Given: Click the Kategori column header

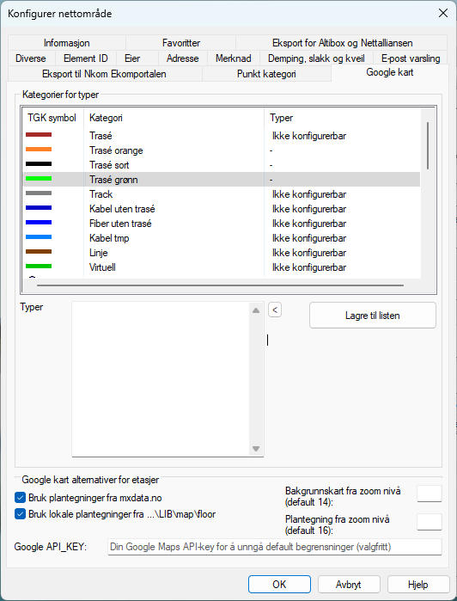Looking at the screenshot, I should click(x=174, y=118).
